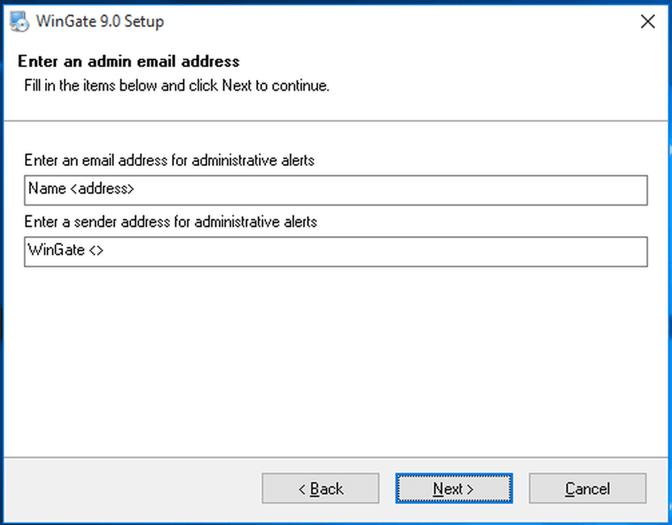Cancel the WinGate installation

[x=587, y=489]
